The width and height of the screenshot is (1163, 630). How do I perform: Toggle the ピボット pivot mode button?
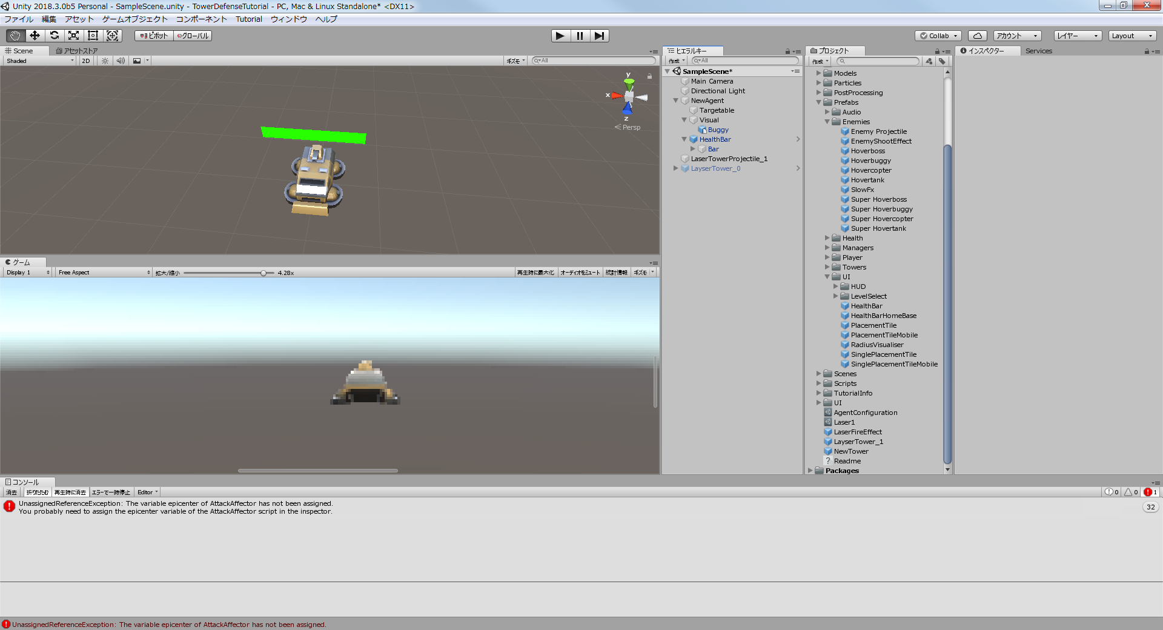coord(154,36)
